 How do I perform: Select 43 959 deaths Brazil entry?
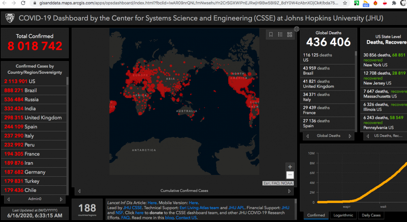[x=327, y=70]
